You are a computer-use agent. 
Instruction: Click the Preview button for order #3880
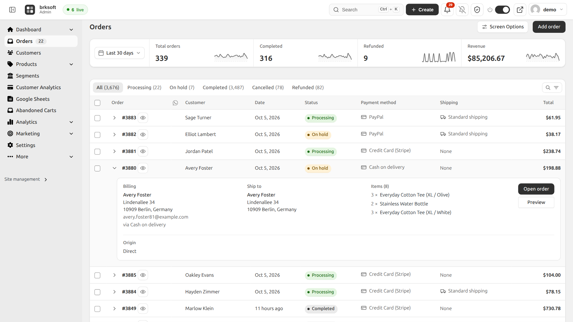click(x=536, y=202)
